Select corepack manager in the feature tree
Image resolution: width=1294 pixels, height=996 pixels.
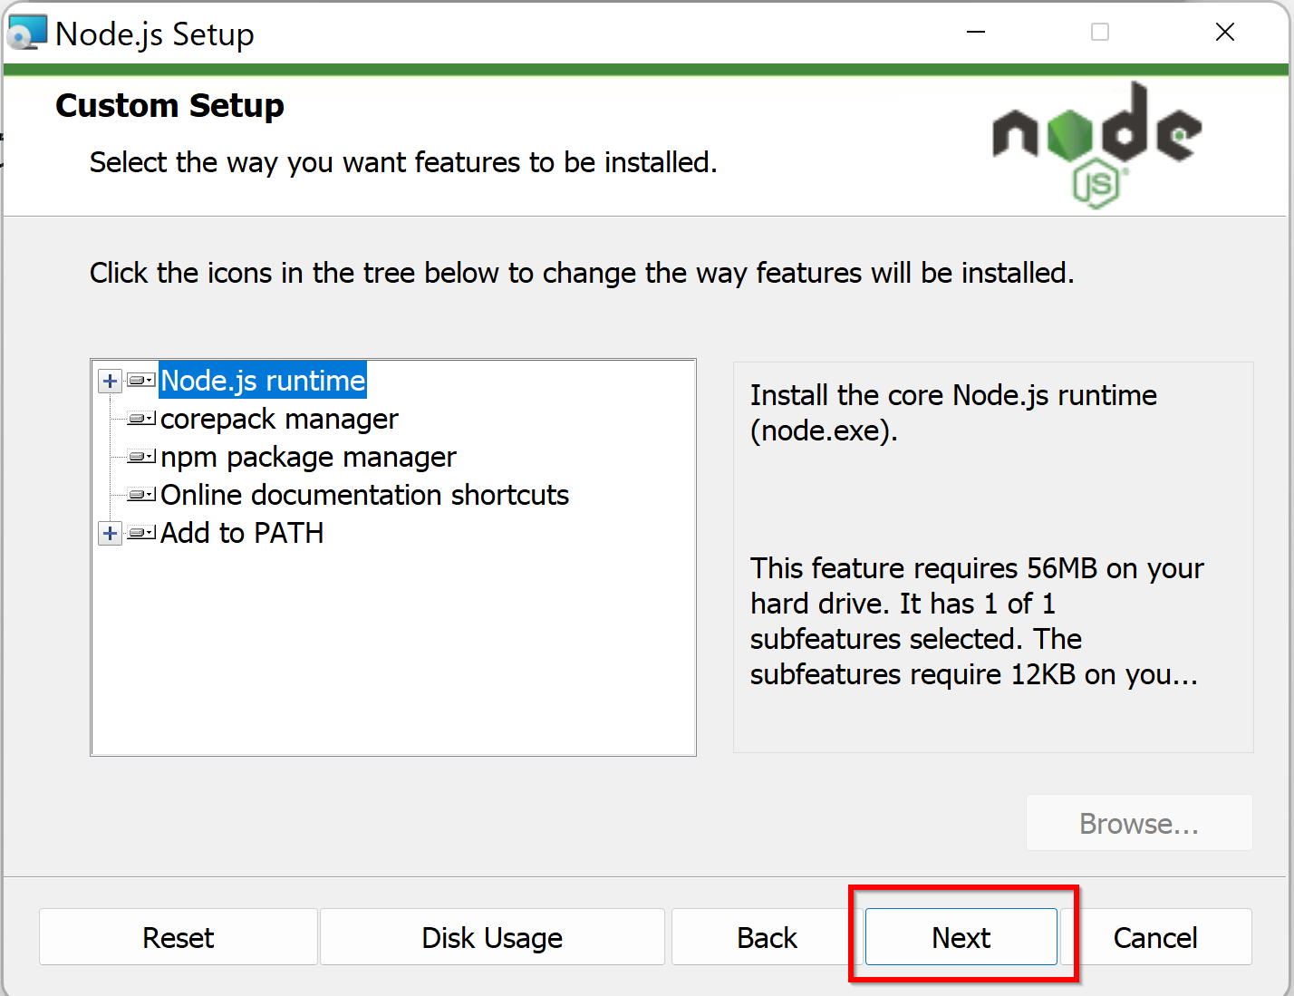click(x=279, y=419)
